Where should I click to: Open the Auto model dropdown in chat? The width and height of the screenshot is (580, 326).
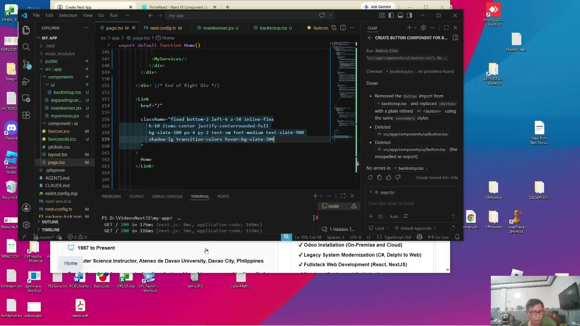point(394,216)
